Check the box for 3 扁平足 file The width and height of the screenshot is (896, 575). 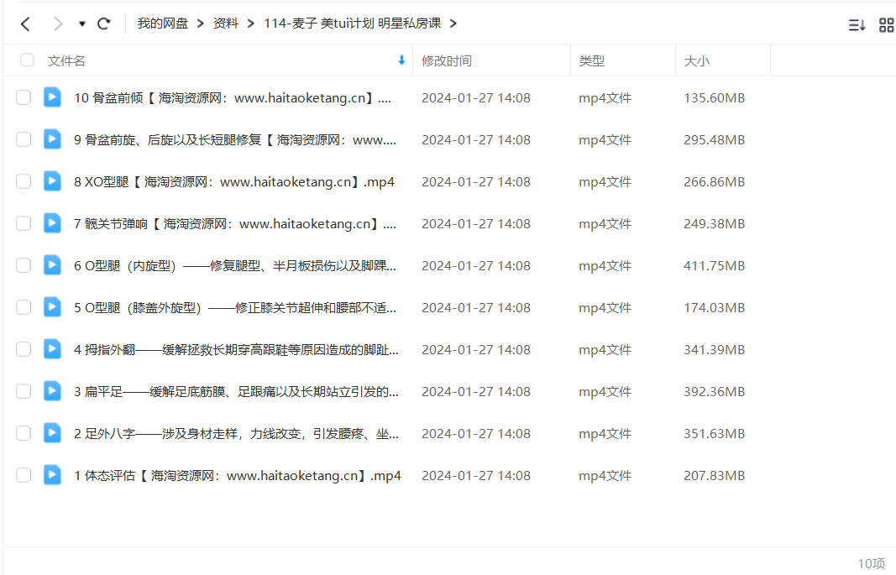click(24, 391)
